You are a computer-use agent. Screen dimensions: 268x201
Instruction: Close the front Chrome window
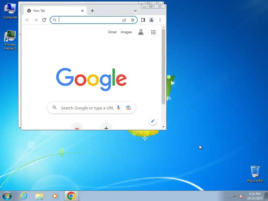(160, 7)
